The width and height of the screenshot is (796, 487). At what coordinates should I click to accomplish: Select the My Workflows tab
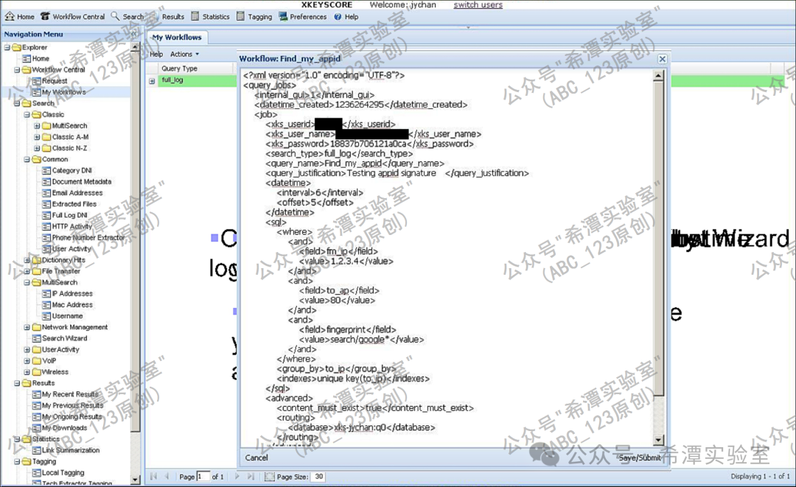point(177,38)
